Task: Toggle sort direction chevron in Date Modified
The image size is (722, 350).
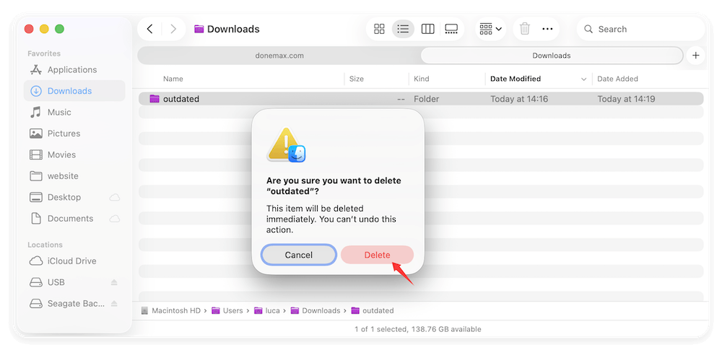Action: [583, 79]
